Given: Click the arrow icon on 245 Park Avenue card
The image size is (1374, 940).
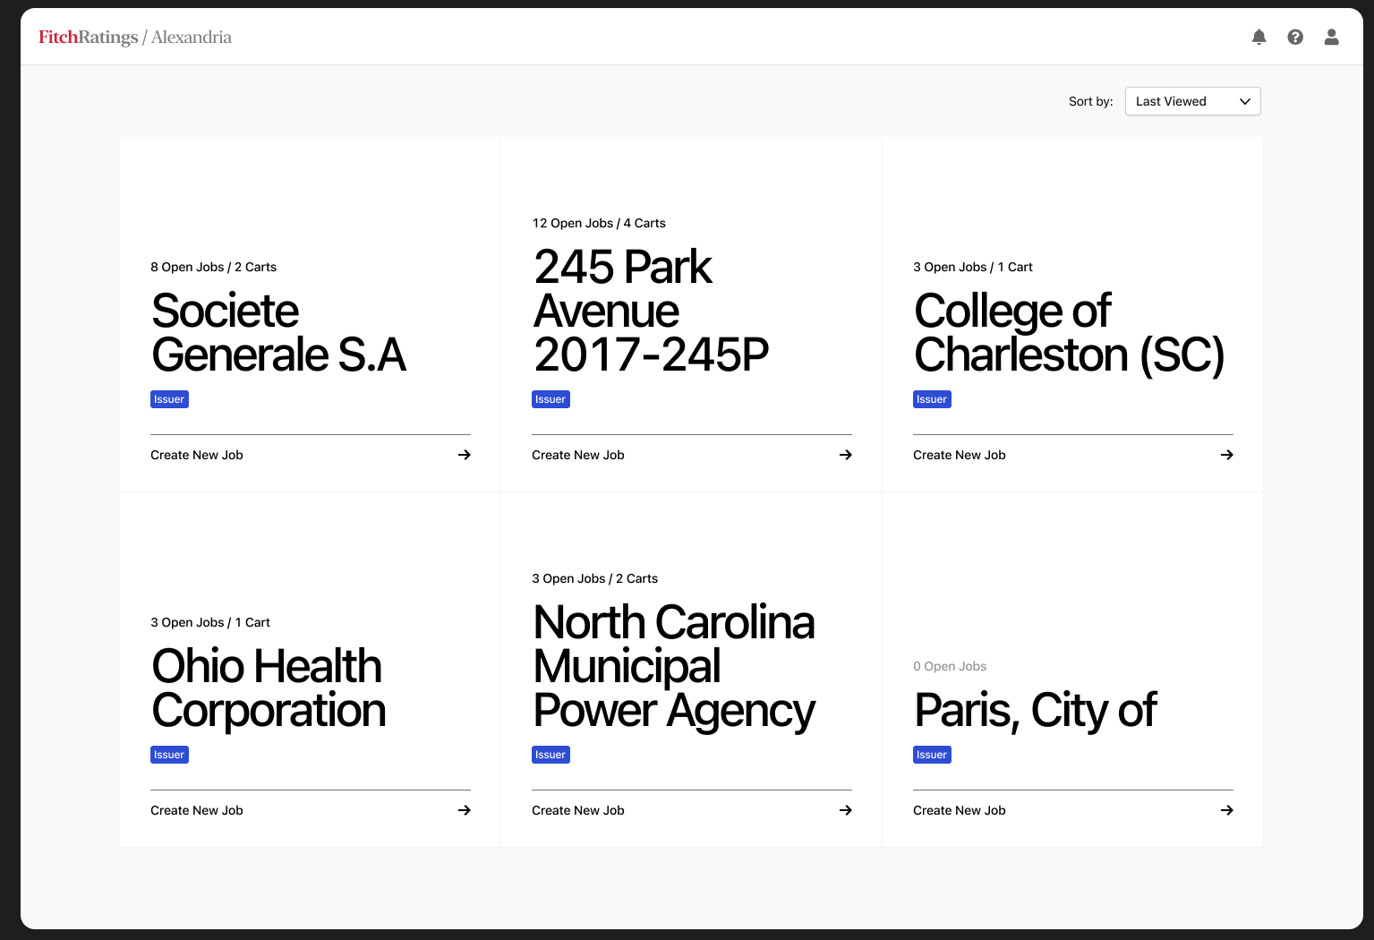Looking at the screenshot, I should tap(846, 455).
